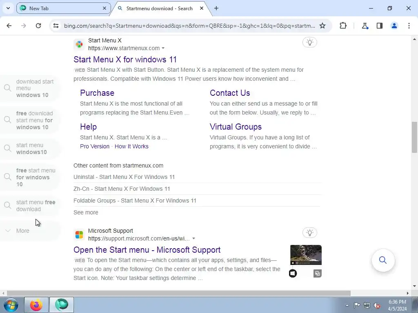
Task: Select the Startmenu download - Search tab
Action: coord(161,8)
